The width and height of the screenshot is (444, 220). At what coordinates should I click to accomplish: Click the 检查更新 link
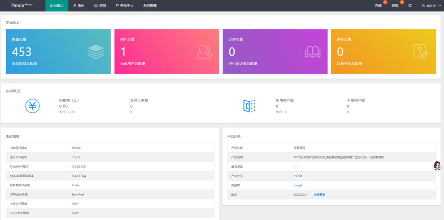tap(319, 194)
